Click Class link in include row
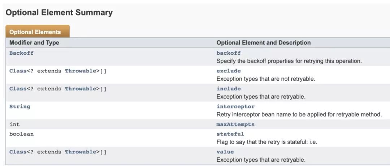The width and height of the screenshot is (390, 166). [x=18, y=89]
